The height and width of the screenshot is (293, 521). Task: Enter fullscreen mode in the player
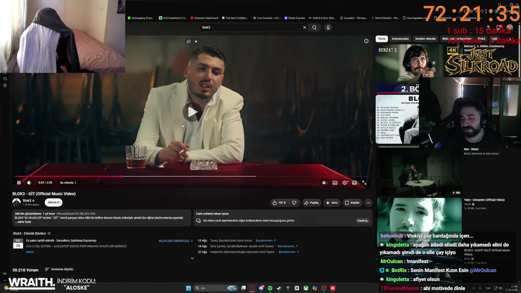pos(364,183)
